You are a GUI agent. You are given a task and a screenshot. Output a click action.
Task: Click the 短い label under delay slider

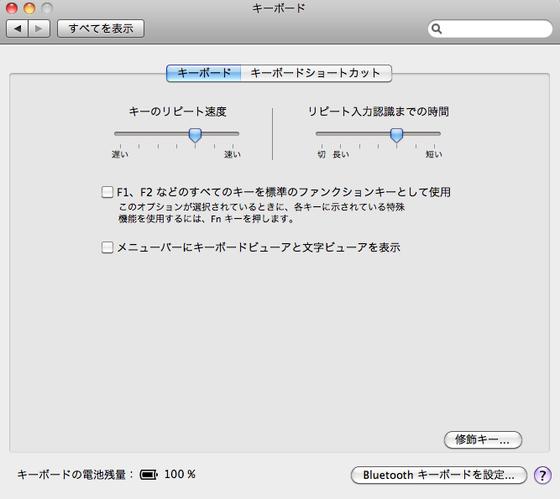[434, 154]
